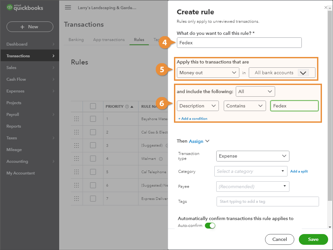Open Expenses in the sidebar
Image resolution: width=333 pixels, height=250 pixels.
point(30,91)
